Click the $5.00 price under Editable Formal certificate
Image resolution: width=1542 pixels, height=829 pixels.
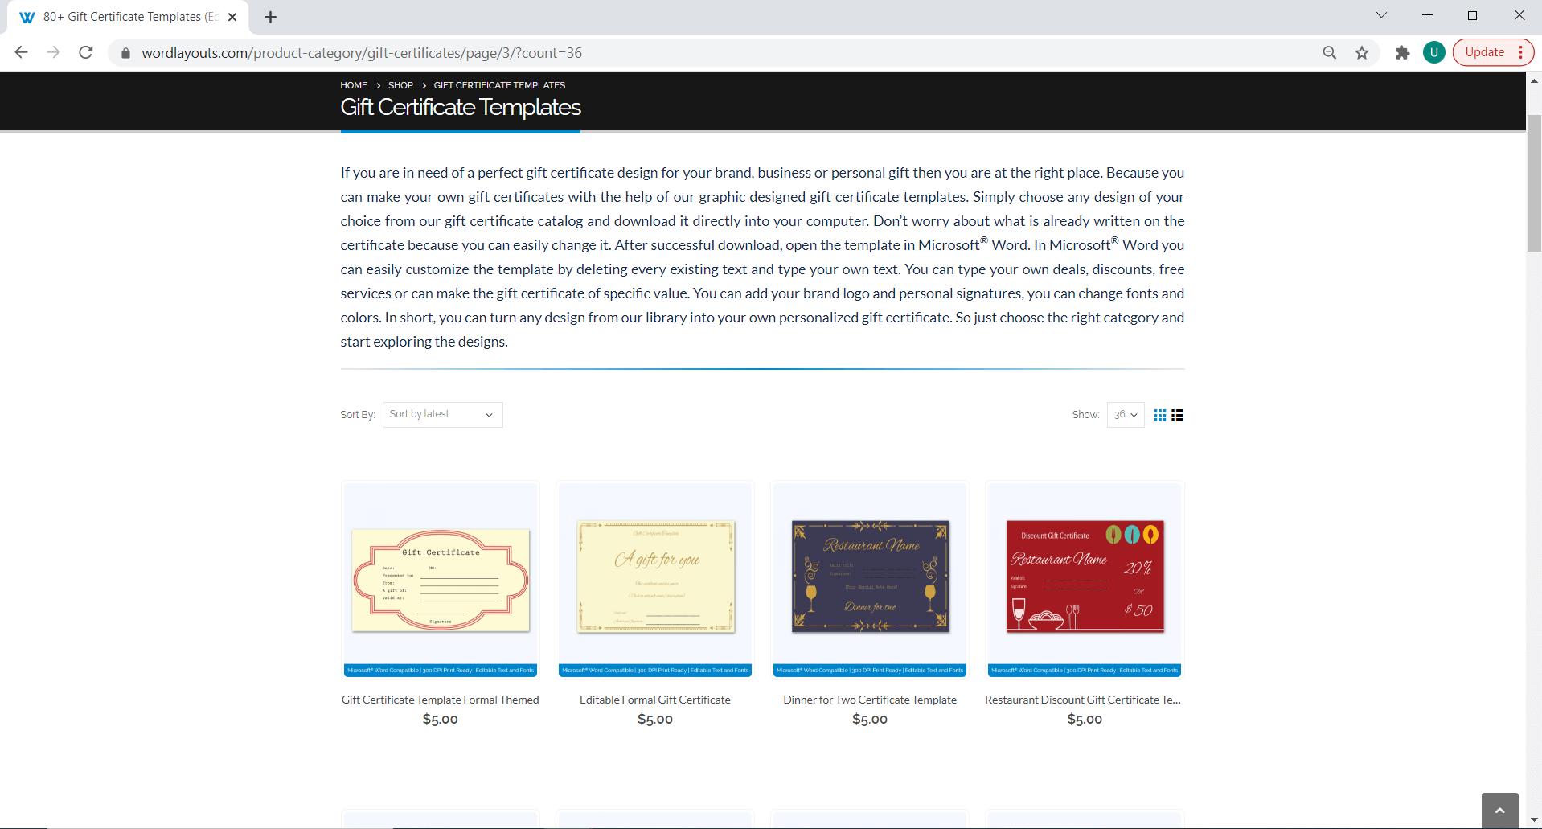tap(655, 720)
